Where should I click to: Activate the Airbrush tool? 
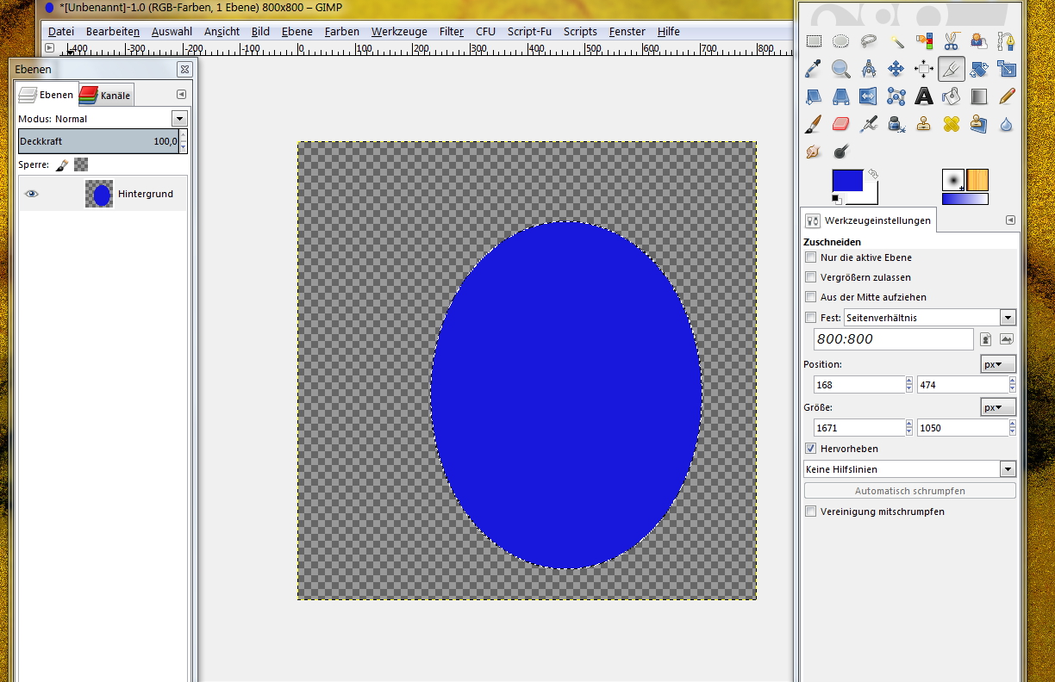point(869,124)
